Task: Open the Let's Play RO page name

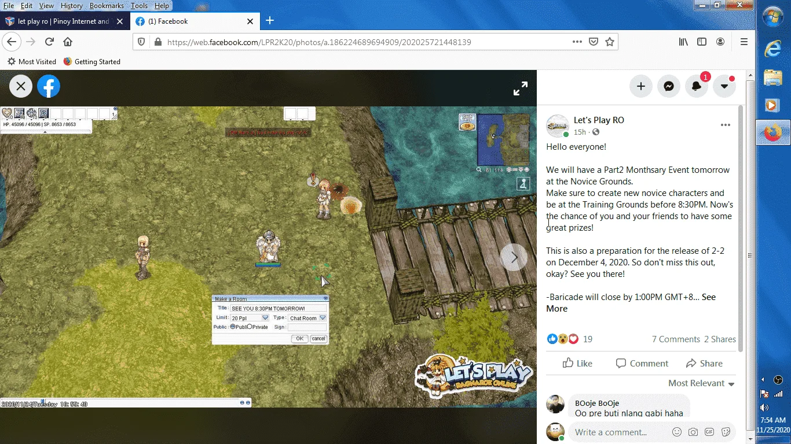Action: pyautogui.click(x=599, y=120)
